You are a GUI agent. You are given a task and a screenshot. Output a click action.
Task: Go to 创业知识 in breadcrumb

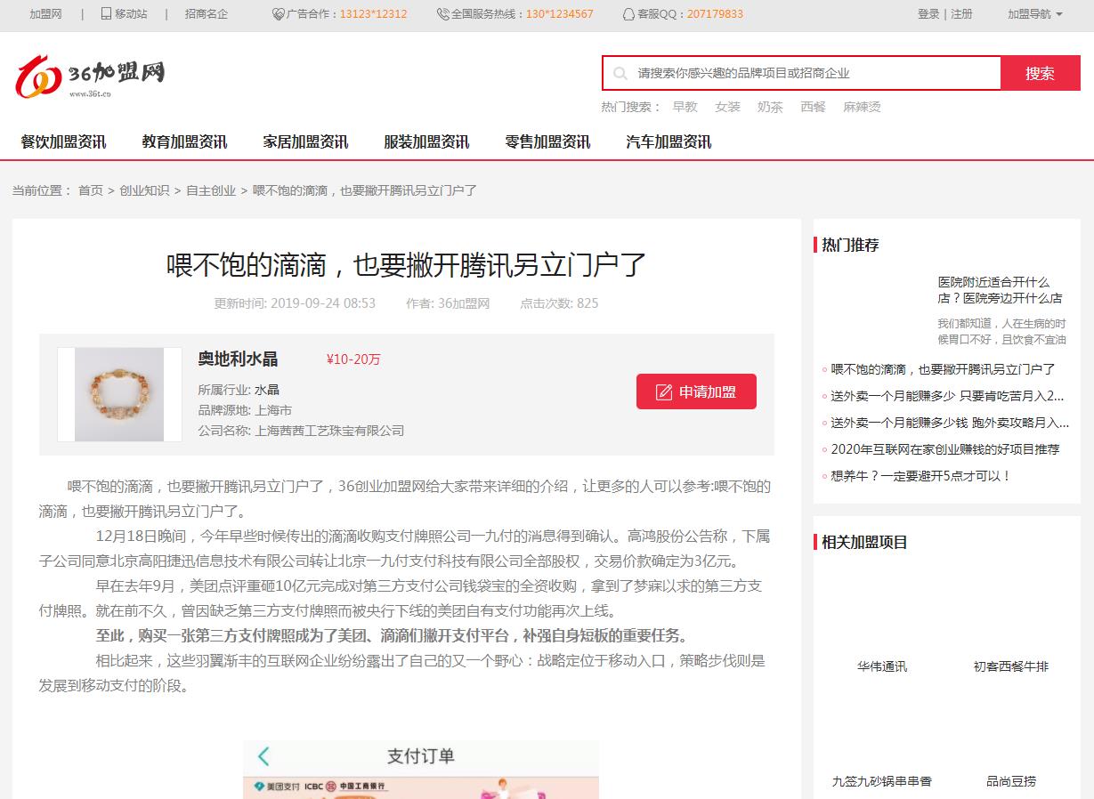[144, 190]
